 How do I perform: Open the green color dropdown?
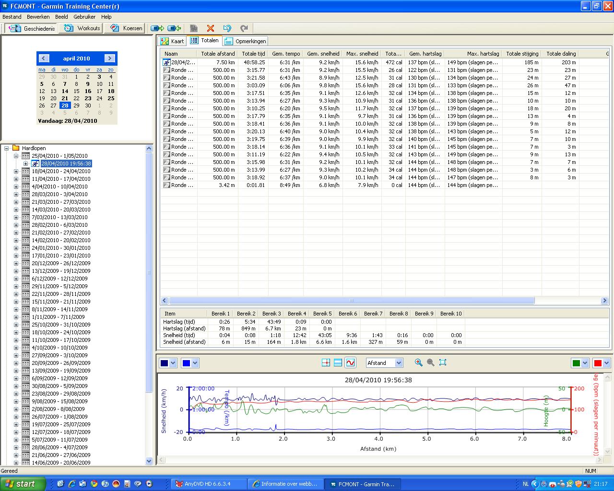coord(585,363)
